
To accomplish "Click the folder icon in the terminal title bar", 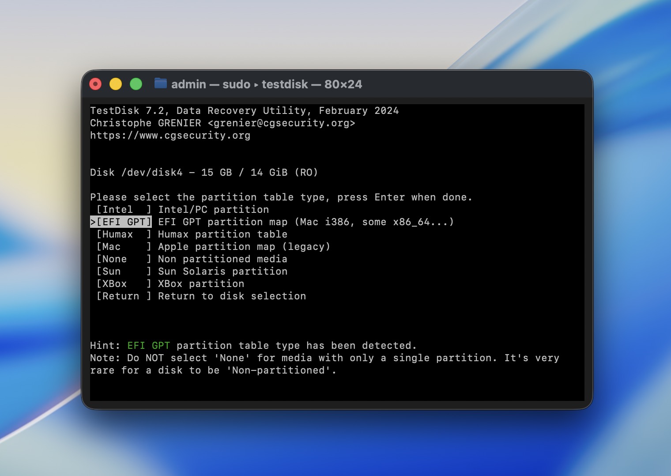I will point(160,84).
